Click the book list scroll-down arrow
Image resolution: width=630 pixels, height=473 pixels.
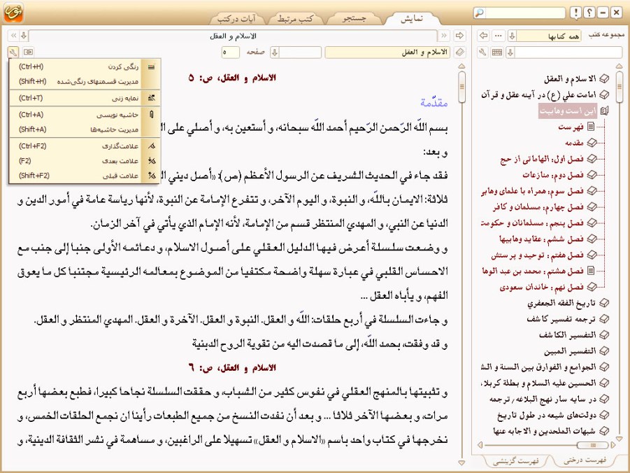click(x=619, y=439)
